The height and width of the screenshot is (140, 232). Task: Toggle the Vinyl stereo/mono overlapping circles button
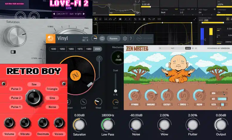pos(102,39)
